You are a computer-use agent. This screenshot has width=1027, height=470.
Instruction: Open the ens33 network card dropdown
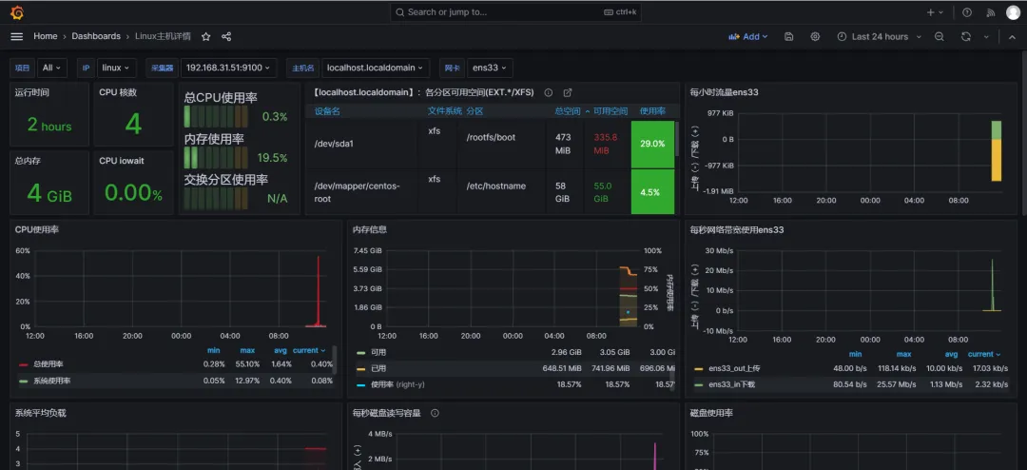pos(490,68)
